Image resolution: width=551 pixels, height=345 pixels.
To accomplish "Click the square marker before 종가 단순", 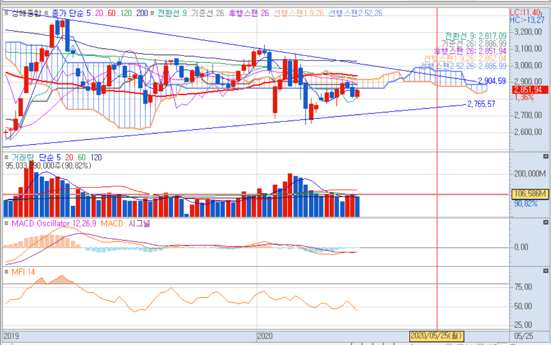I will [47, 14].
